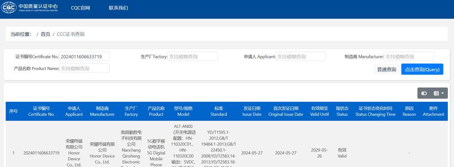Viewport: 454px width, 167px height.
Task: Click Certificate No. column header
Action: 41,111
